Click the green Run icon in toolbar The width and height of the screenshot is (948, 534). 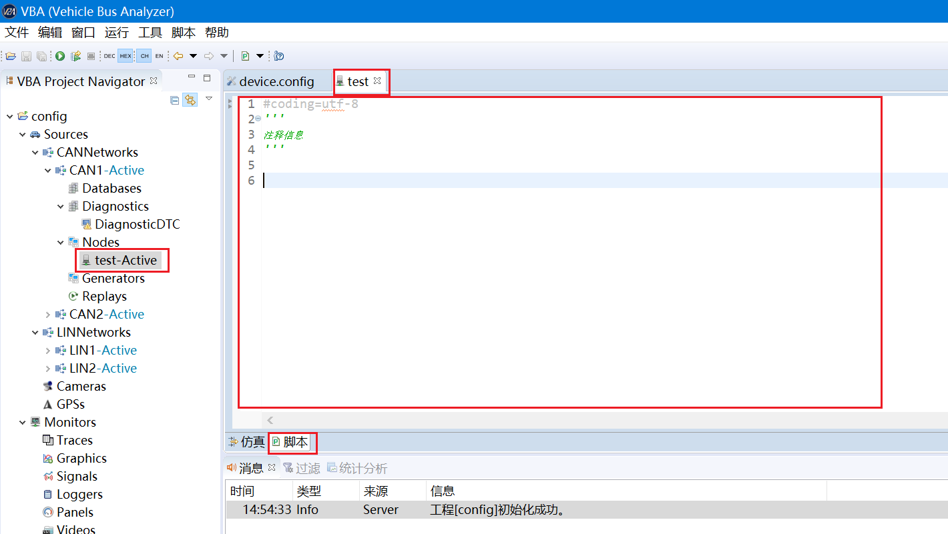point(59,56)
